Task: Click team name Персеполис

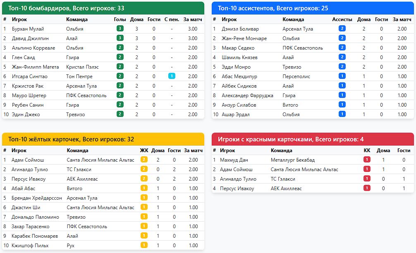Action: (296, 76)
